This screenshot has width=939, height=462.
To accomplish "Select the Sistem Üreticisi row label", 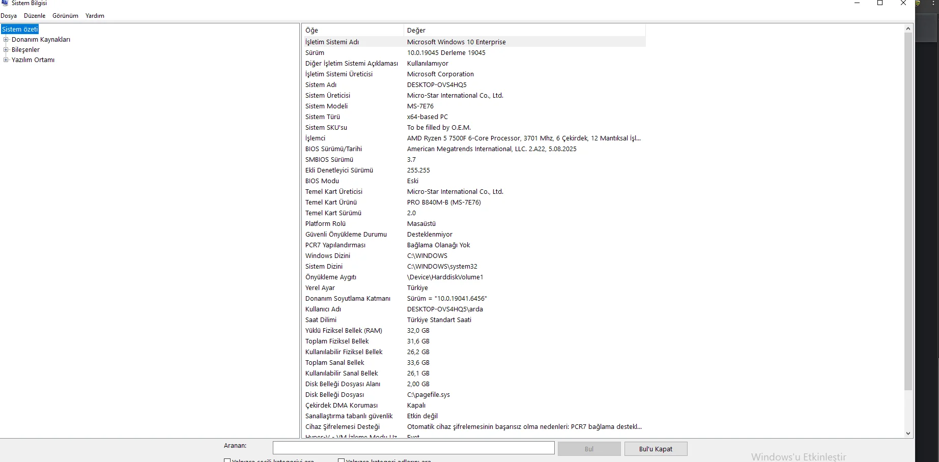I will point(328,95).
